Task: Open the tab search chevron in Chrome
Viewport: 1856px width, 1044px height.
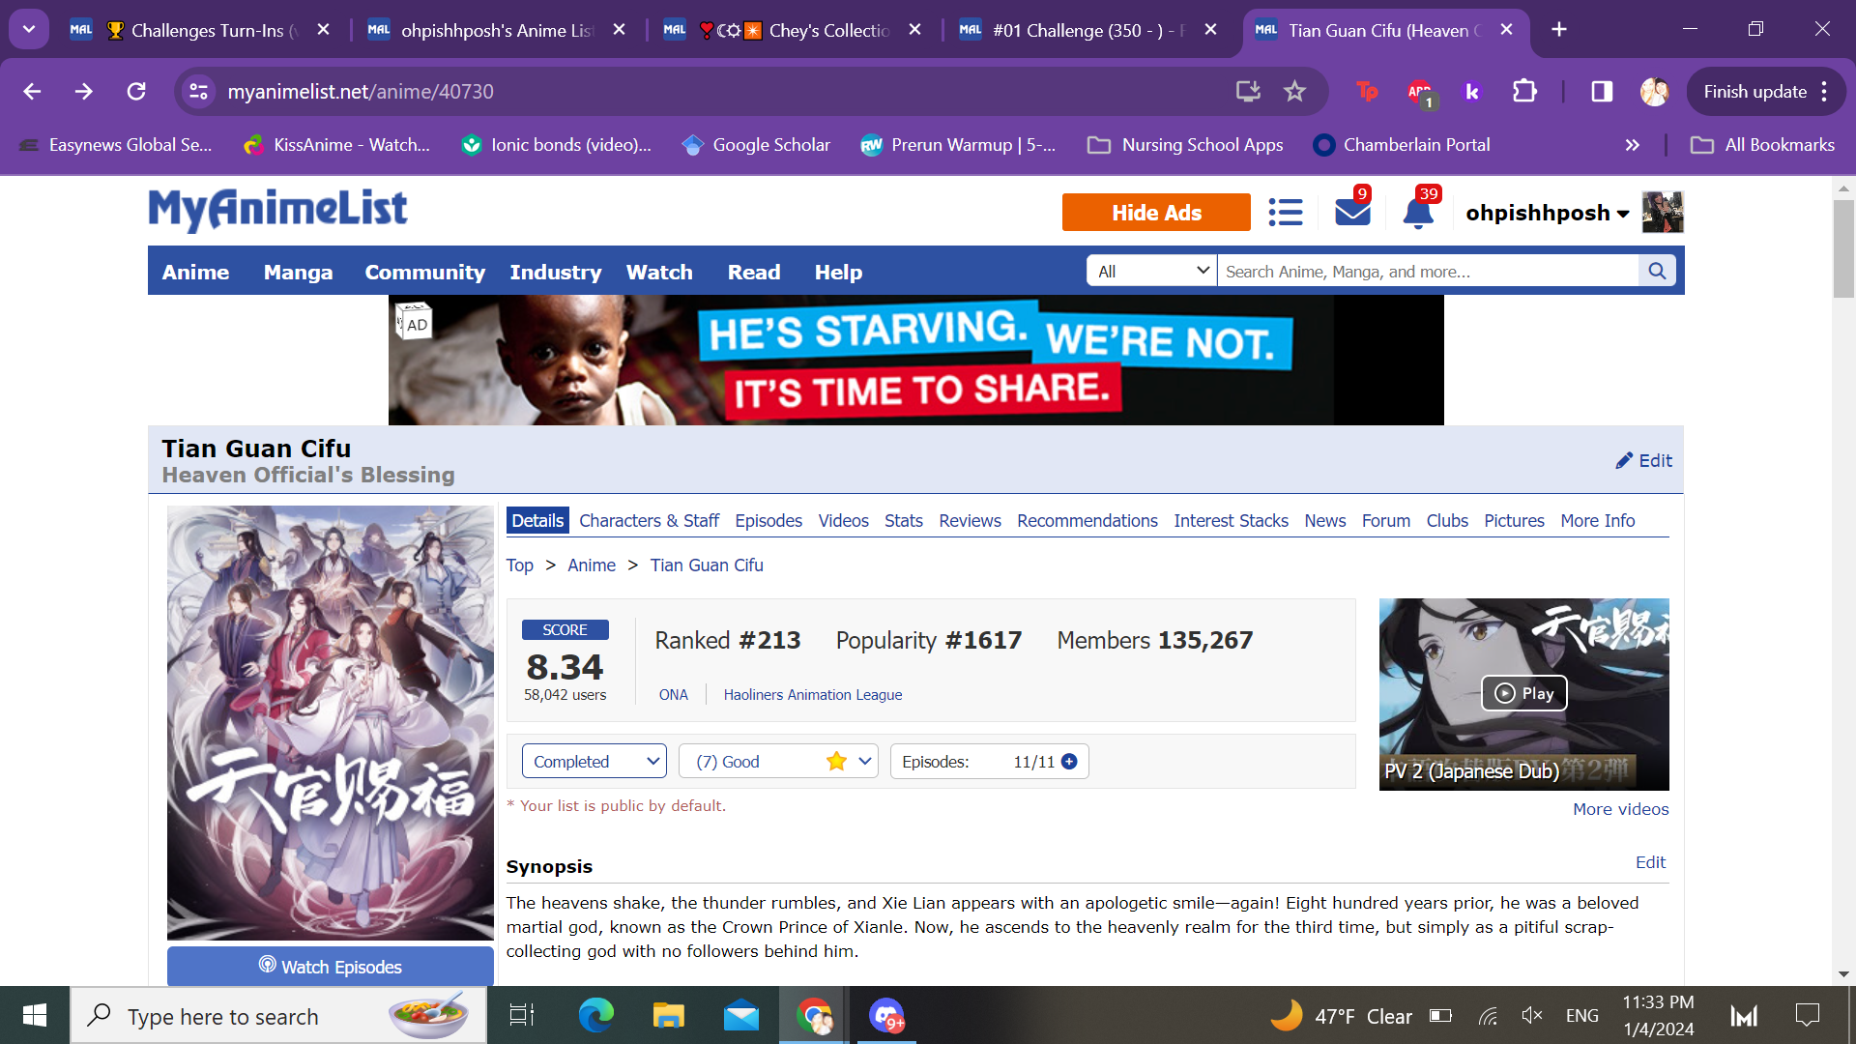Action: (29, 29)
